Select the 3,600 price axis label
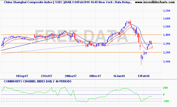 click(167, 18)
